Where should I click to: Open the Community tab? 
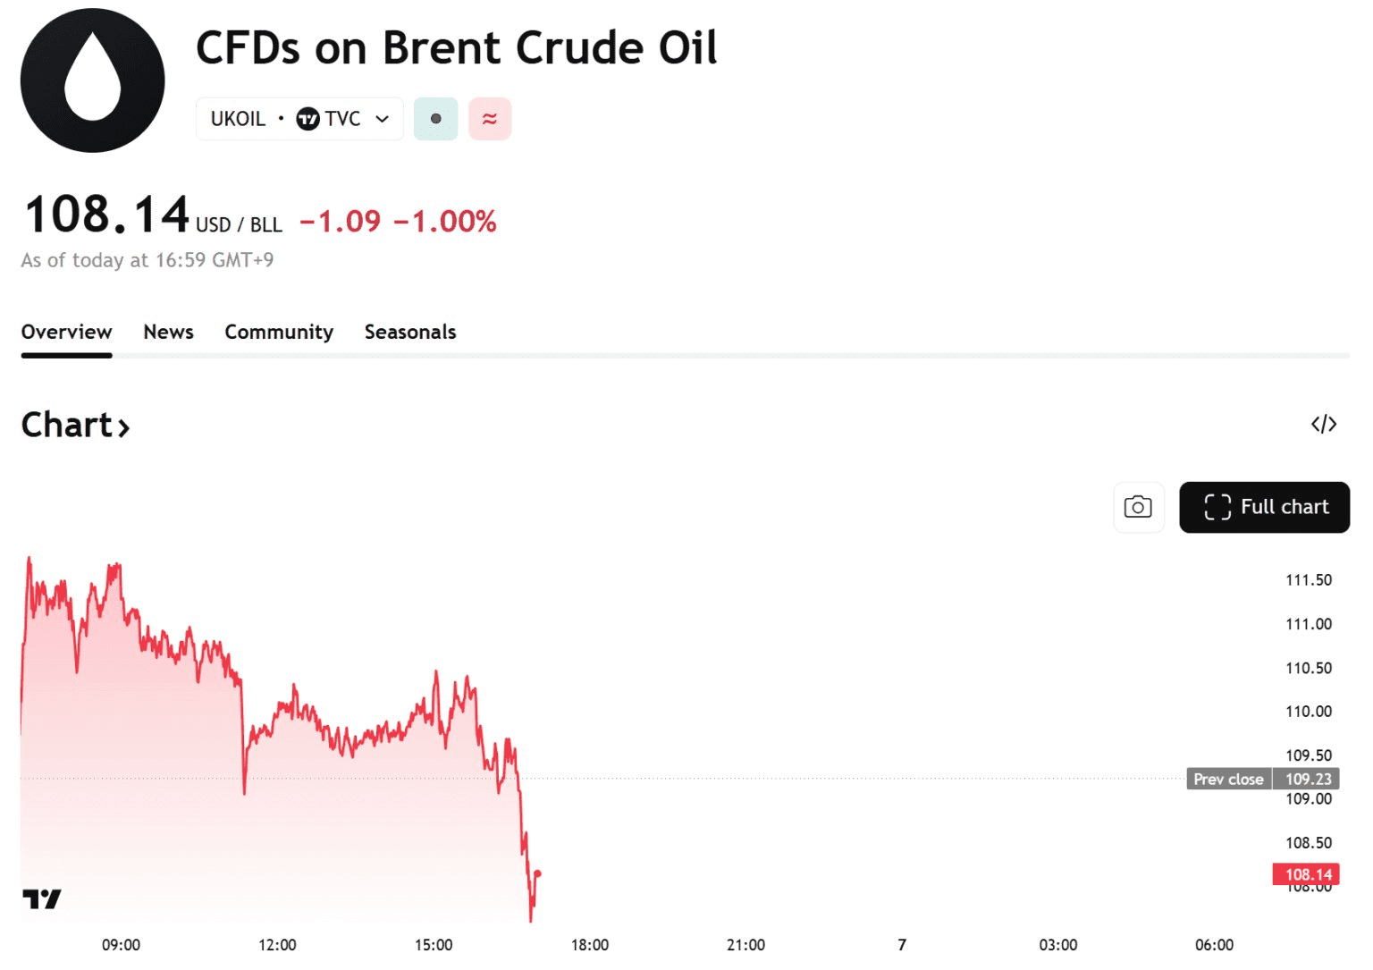click(279, 333)
